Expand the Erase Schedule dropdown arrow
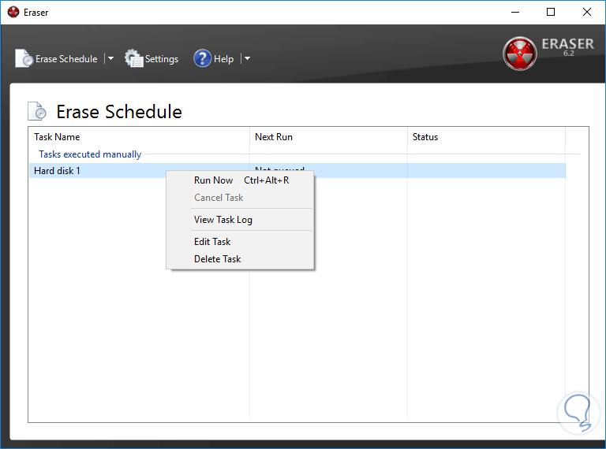 click(x=110, y=58)
